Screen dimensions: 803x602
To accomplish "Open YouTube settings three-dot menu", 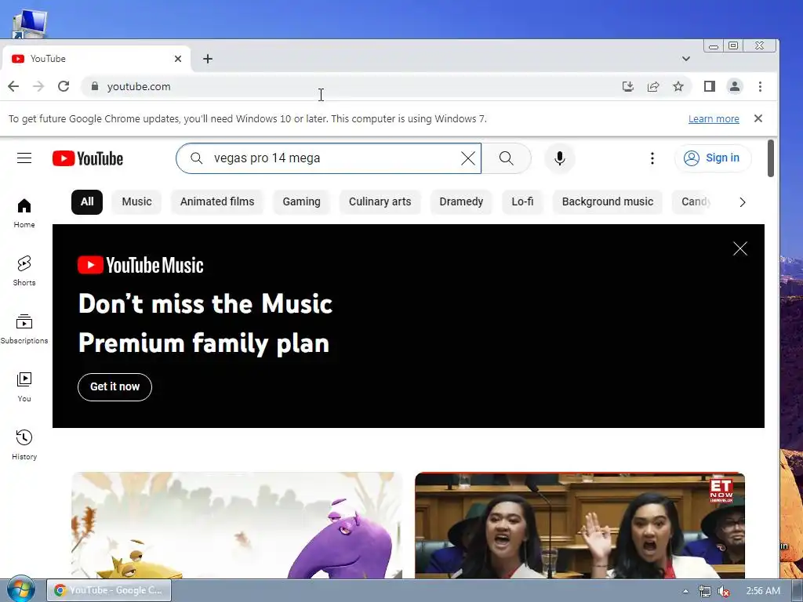I will (652, 158).
